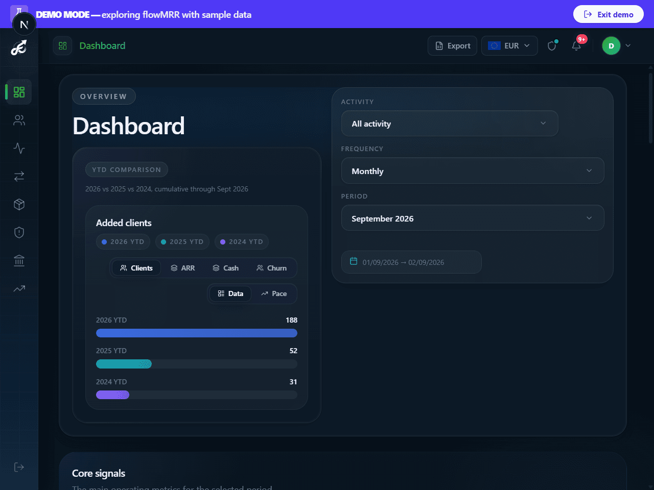Viewport: 654px width, 490px height.
Task: Switch to the Churn tab
Action: [272, 268]
